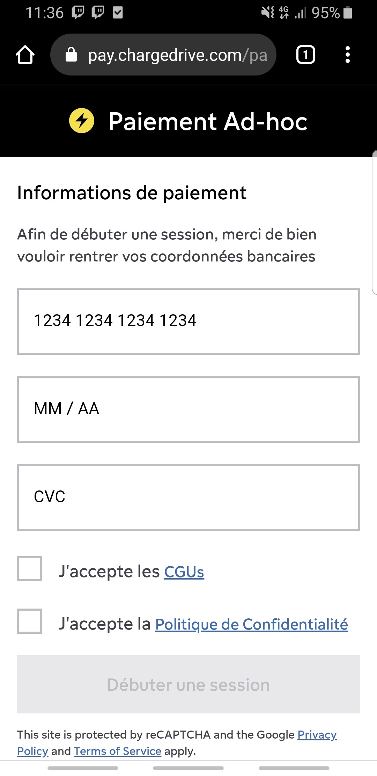377x776 pixels.
Task: Open the browser three-dot menu
Action: coord(347,55)
